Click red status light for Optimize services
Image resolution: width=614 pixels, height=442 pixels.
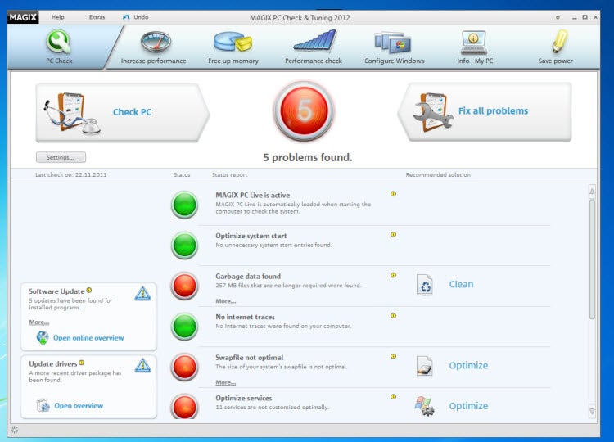point(184,406)
